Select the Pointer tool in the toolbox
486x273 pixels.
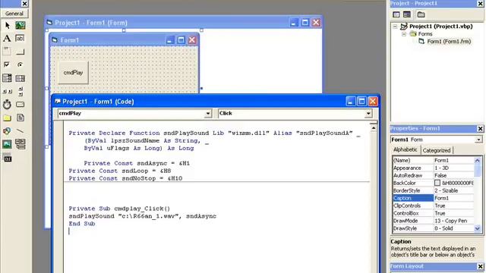click(7, 25)
